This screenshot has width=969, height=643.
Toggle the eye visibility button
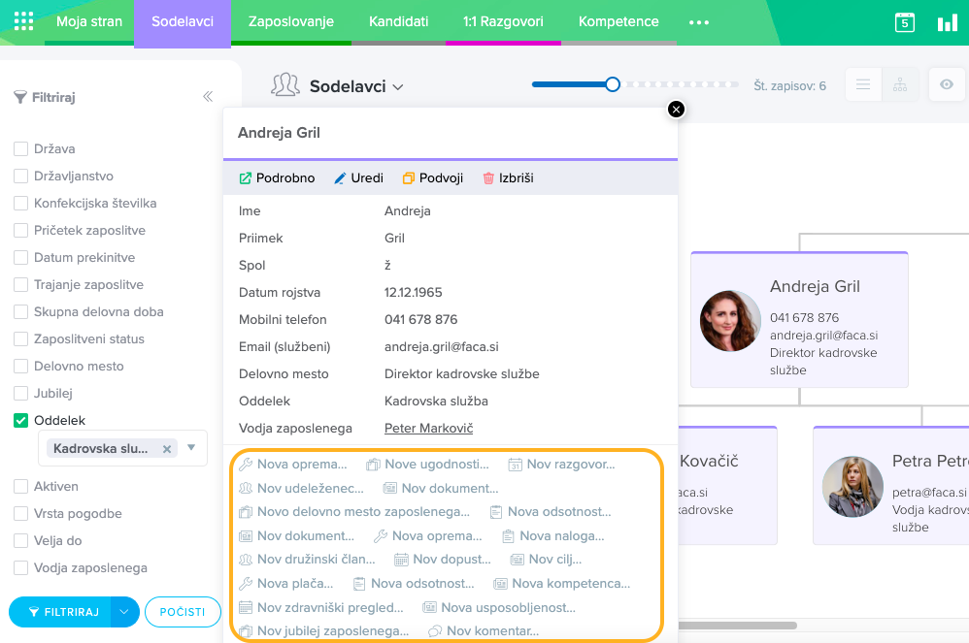(x=947, y=85)
